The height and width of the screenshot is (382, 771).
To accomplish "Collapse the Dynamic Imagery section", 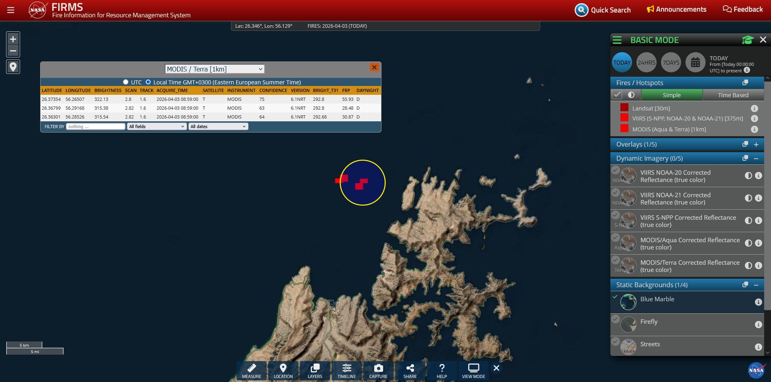I will (756, 159).
